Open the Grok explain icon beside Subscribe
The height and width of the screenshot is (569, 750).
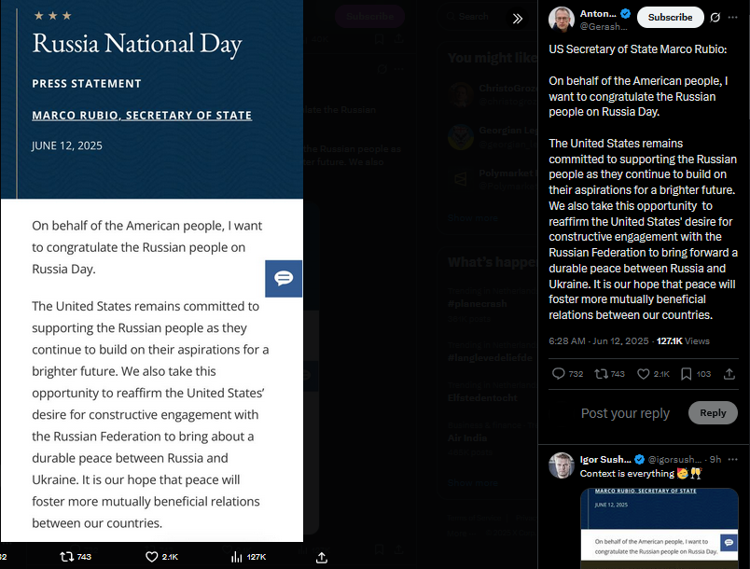[x=715, y=18]
